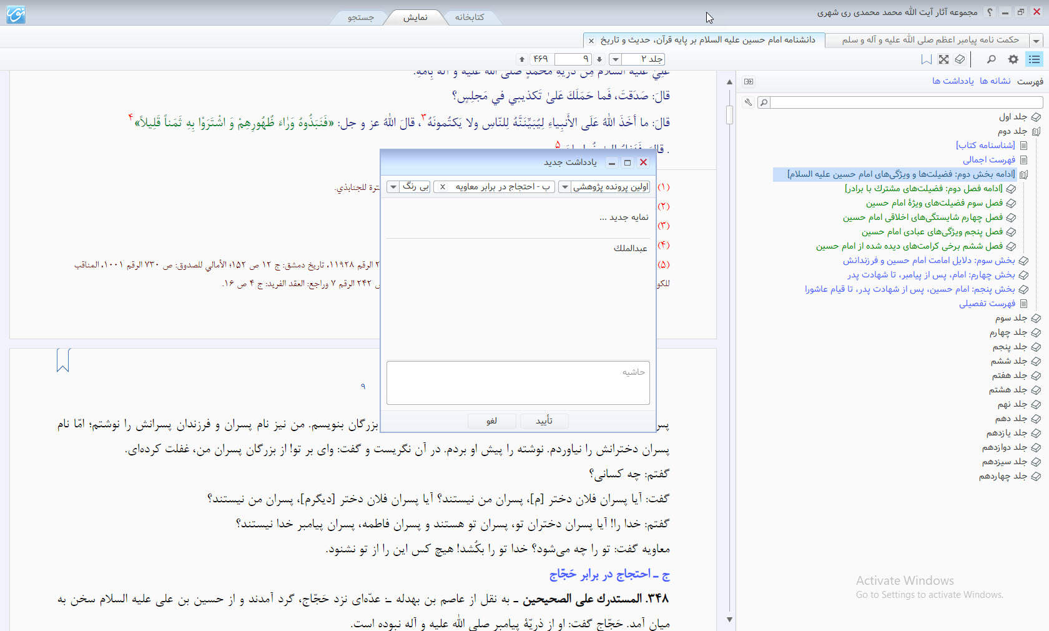Open the 'نشانه ها' sidebar tab

[x=995, y=81]
